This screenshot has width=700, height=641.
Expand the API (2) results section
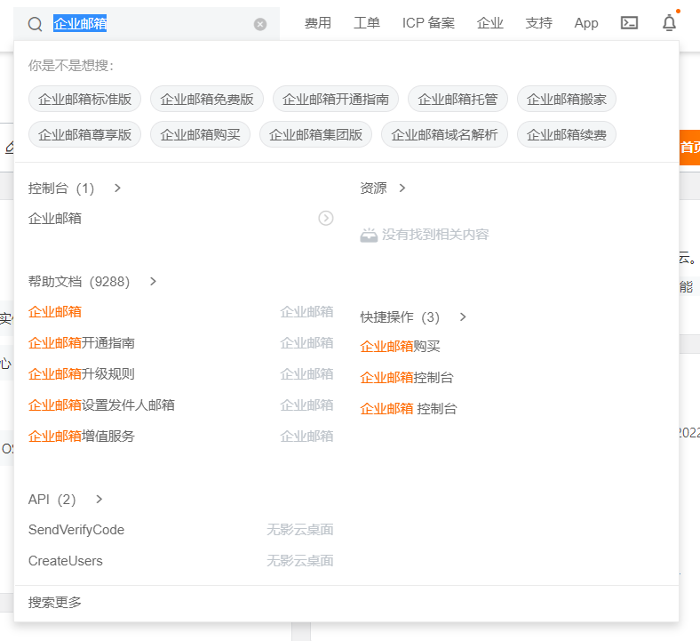click(x=99, y=500)
